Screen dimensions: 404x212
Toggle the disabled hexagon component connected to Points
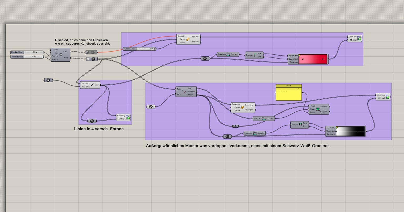point(93,59)
